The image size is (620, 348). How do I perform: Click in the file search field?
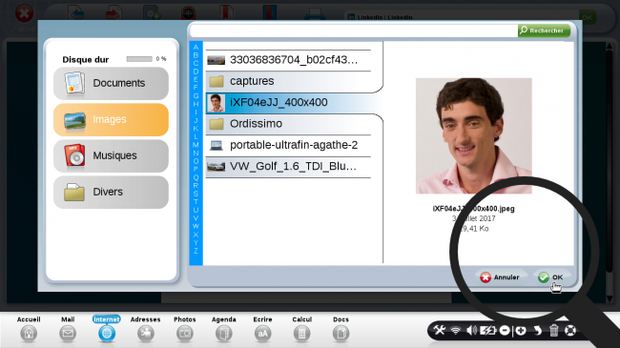[x=354, y=31]
